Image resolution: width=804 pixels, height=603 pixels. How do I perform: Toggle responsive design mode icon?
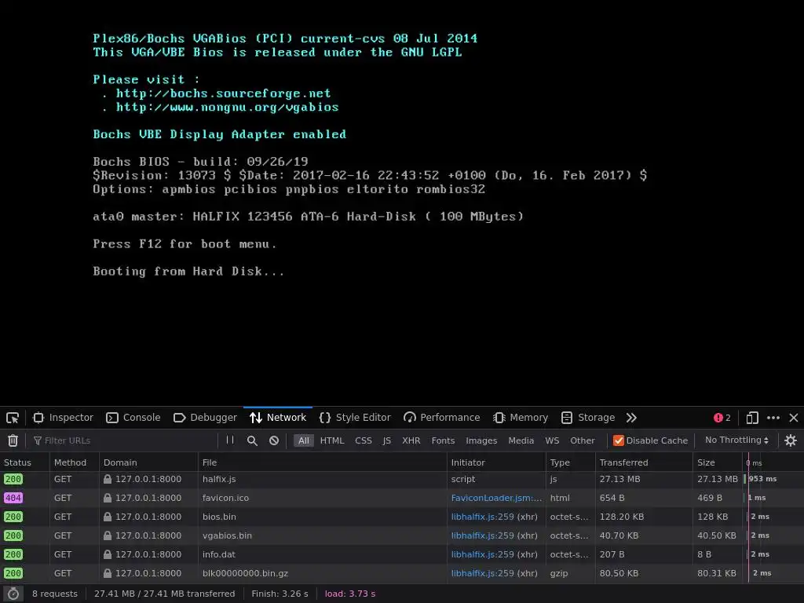pos(752,418)
